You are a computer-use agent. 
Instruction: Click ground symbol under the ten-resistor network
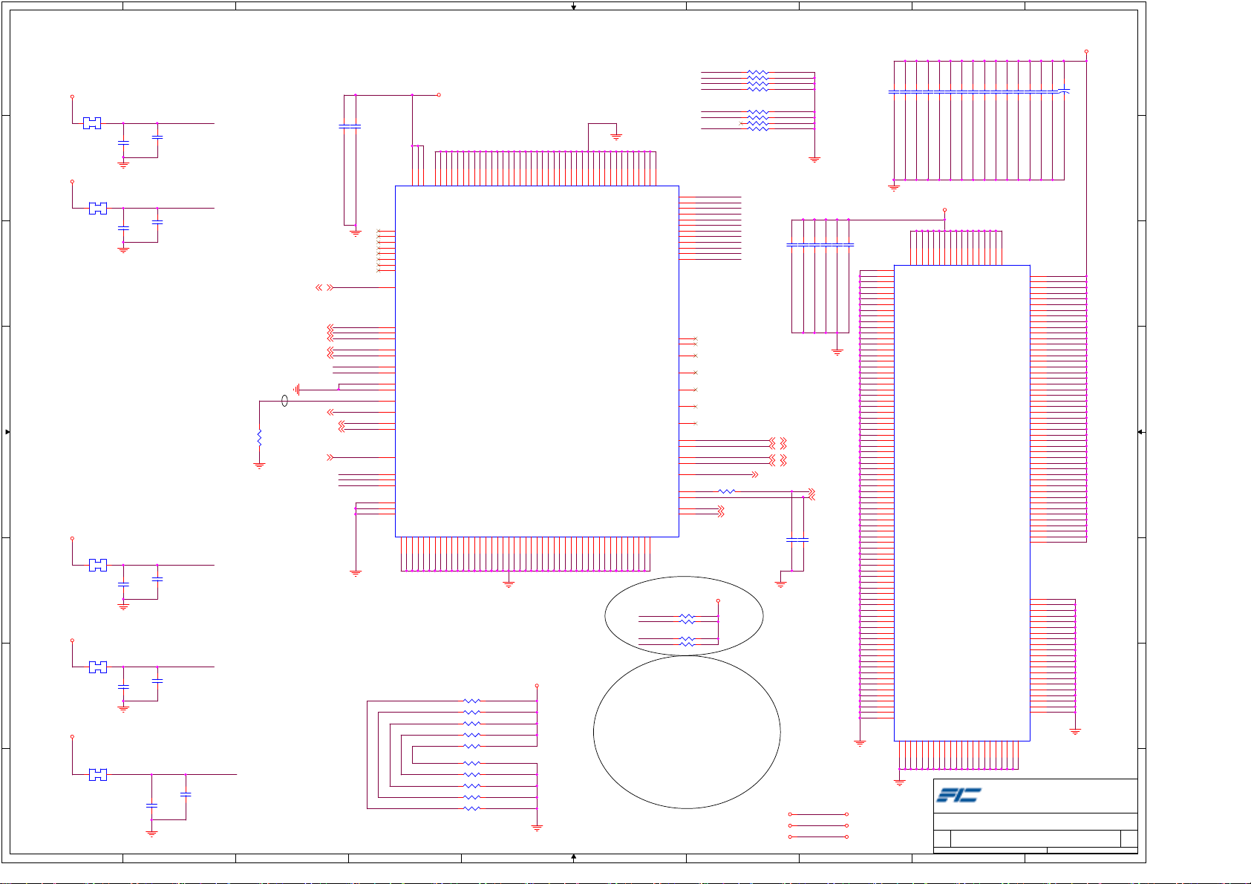(537, 828)
